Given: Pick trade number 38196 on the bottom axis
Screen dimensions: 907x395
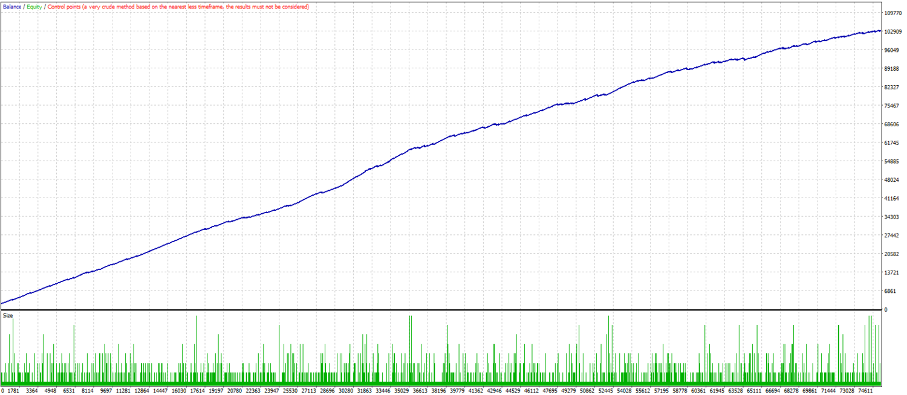Looking at the screenshot, I should tap(439, 391).
